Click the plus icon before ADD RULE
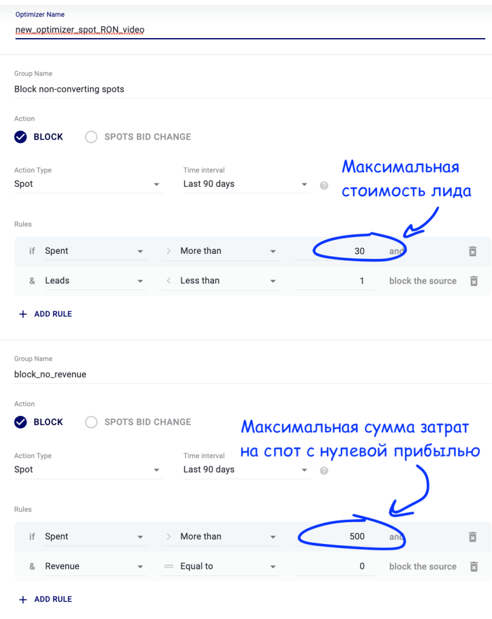Viewport: 492px width, 619px height. point(22,314)
